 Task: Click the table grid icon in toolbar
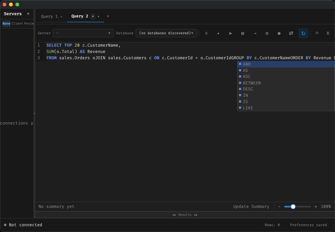point(243,33)
